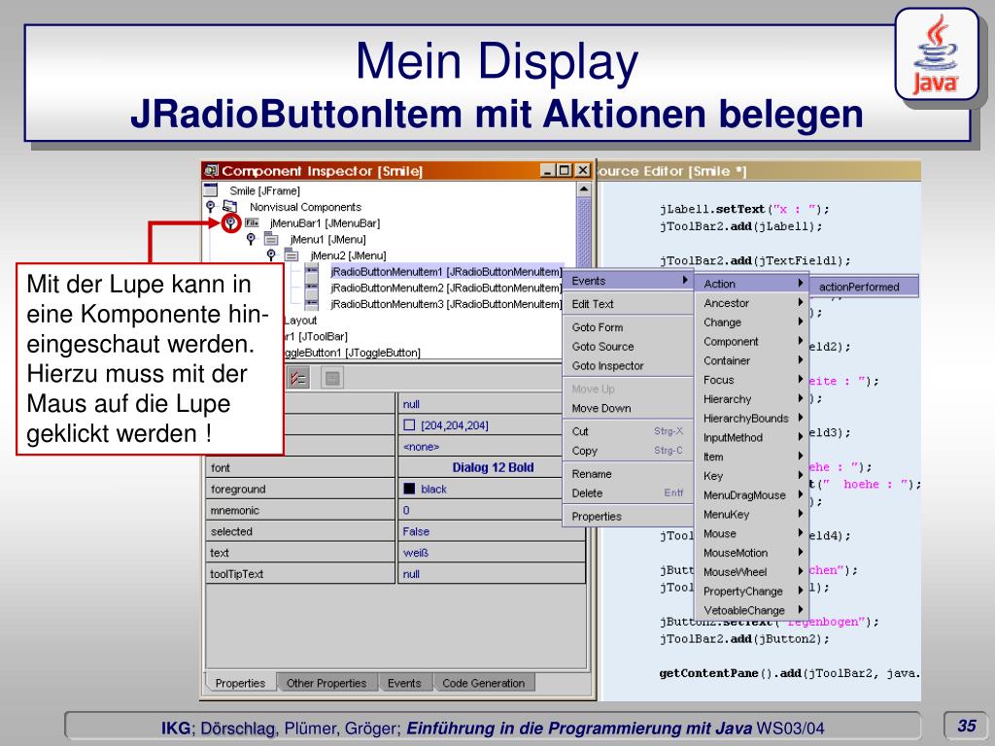Expand the Action events submenu
Viewport: 995px width, 746px height.
click(752, 284)
